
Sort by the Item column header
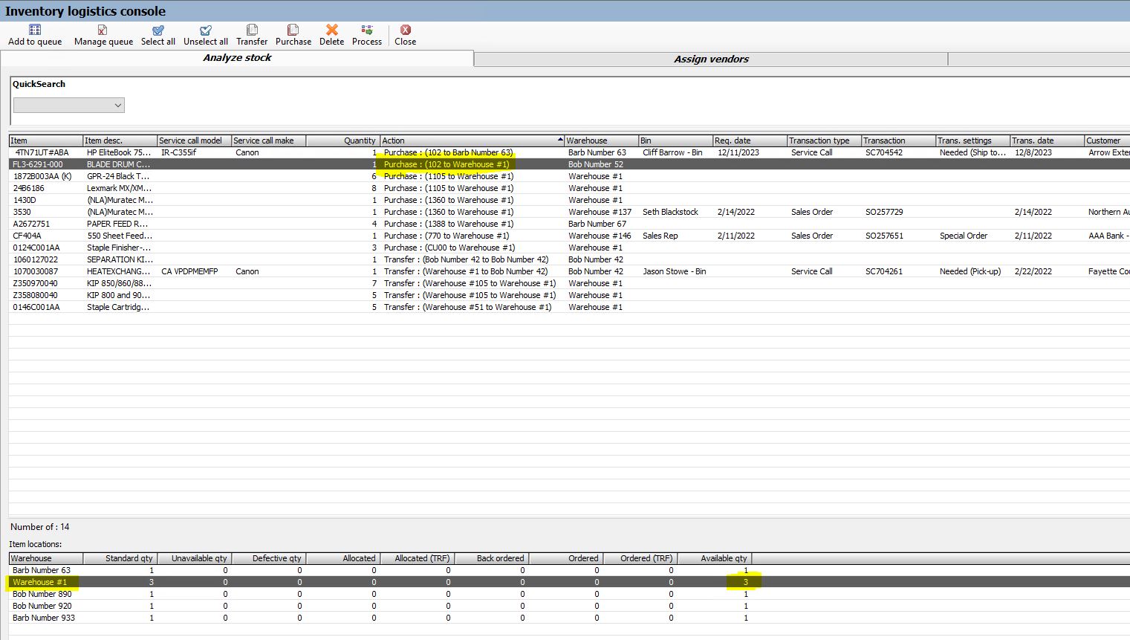pos(46,140)
